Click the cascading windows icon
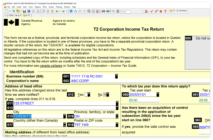Viewport: 213px width, 140px height. [x=98, y=11]
